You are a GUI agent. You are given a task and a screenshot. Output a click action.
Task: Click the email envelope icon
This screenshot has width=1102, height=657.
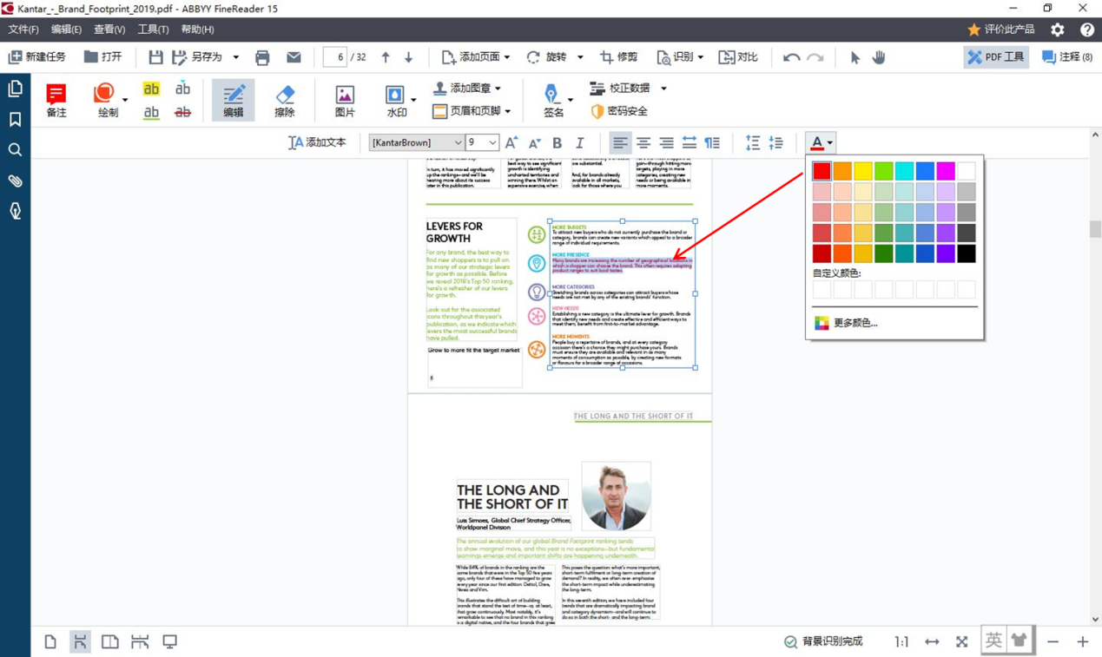pyautogui.click(x=294, y=57)
